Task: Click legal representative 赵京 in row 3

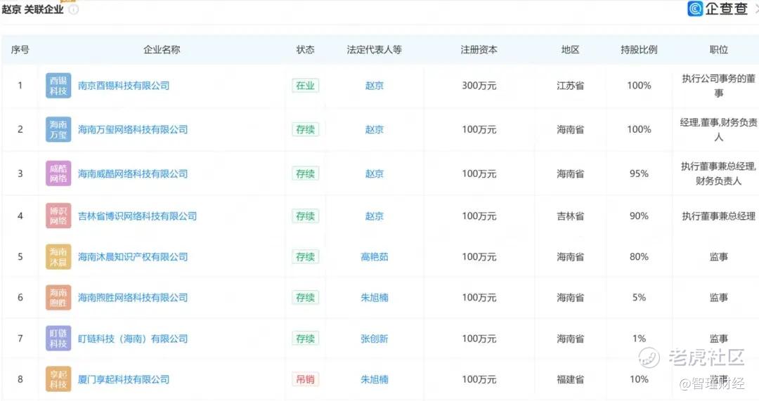Action: tap(374, 173)
